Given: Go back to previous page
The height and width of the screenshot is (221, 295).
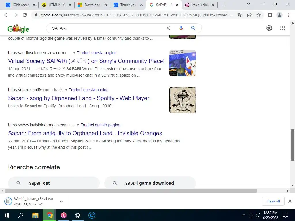Looking at the screenshot, I should pos(6,15).
